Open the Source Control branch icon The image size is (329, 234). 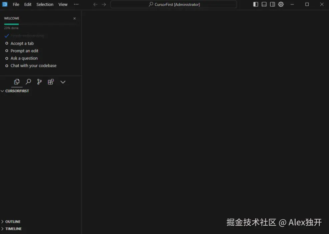click(x=39, y=82)
